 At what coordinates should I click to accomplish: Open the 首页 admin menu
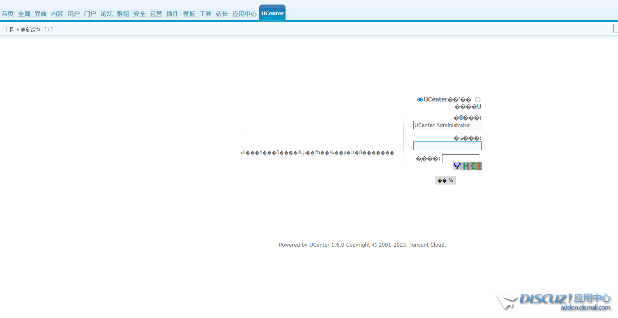[8, 14]
